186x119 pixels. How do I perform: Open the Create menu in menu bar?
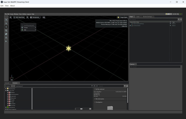tap(12, 14)
